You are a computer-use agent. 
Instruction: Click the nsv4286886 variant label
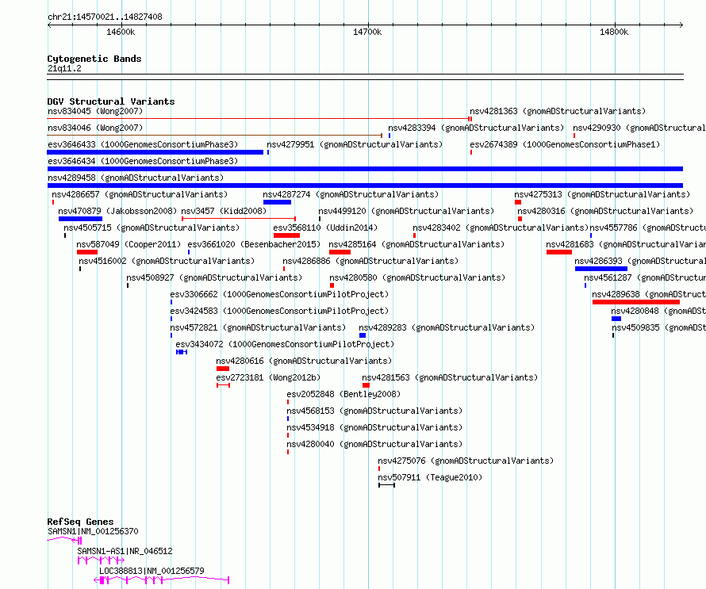point(370,261)
